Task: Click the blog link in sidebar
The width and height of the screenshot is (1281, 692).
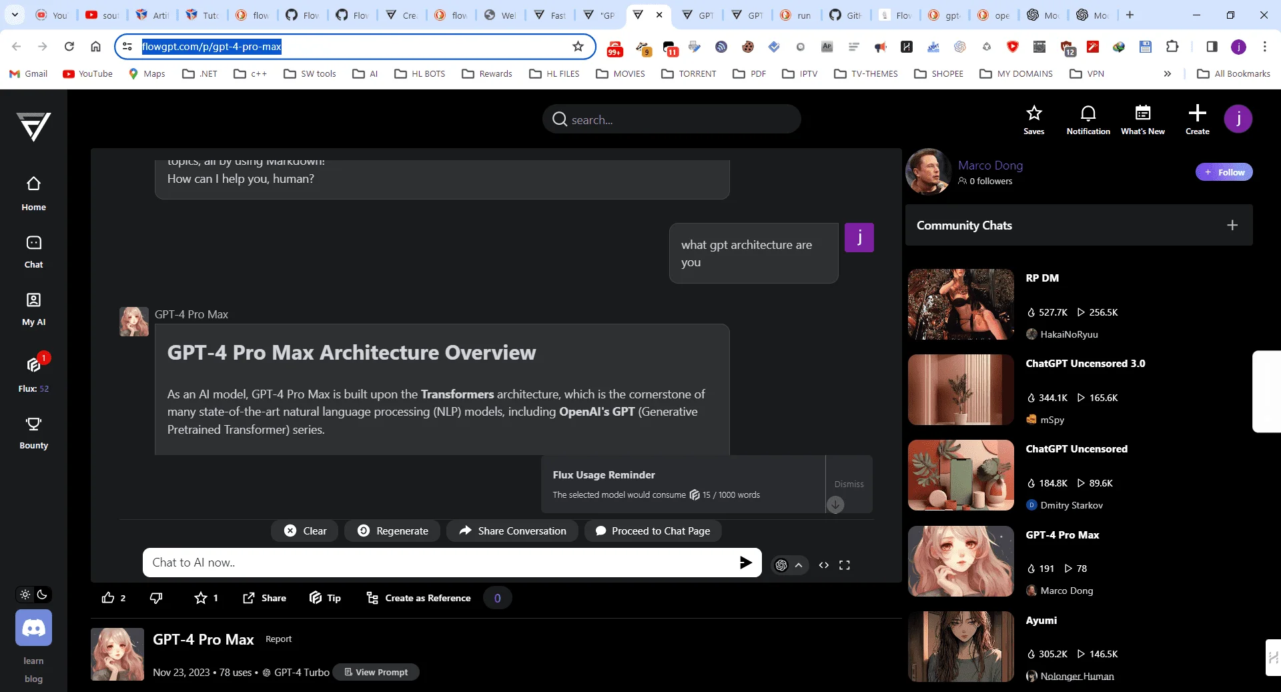Action: (33, 679)
